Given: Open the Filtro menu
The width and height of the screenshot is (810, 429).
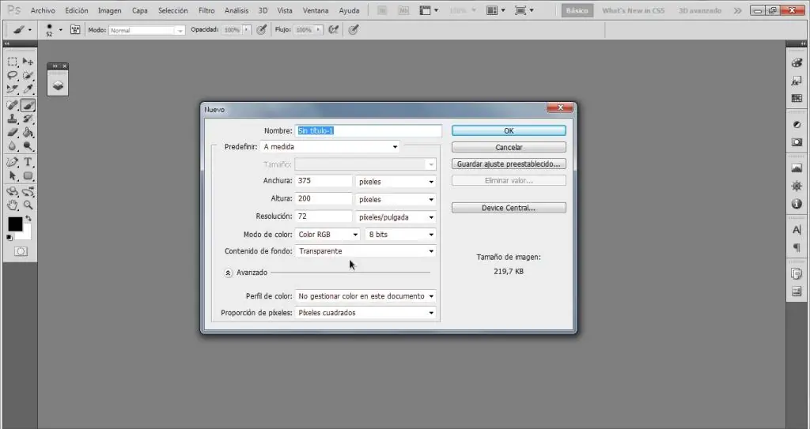Looking at the screenshot, I should point(206,10).
